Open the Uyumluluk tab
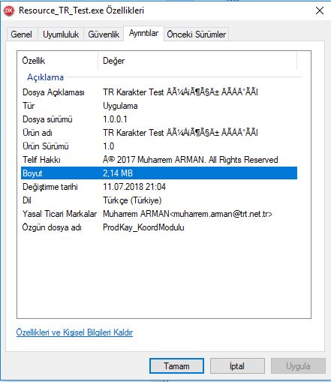 (61, 35)
